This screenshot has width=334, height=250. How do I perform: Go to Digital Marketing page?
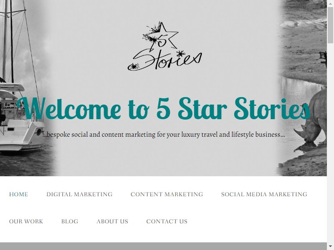pos(79,194)
